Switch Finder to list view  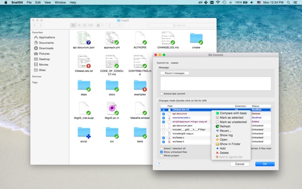pyautogui.click(x=79, y=25)
